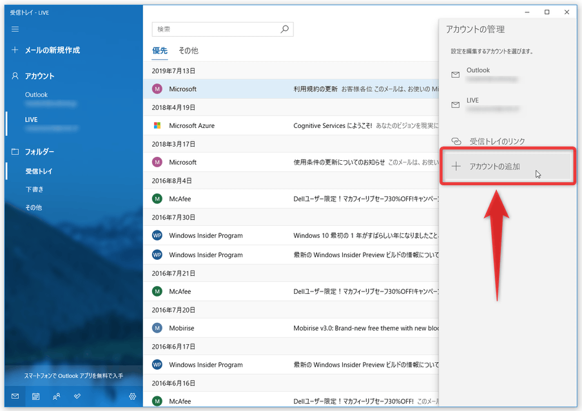The width and height of the screenshot is (582, 411).
Task: Click the Outlook account envelope icon
Action: (456, 75)
